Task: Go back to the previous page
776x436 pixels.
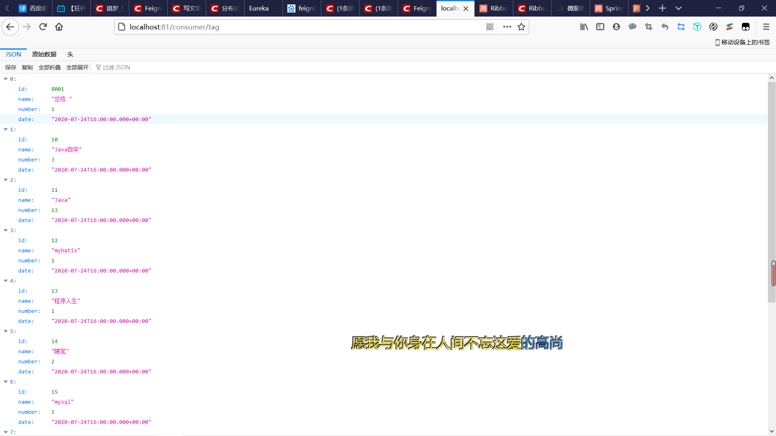Action: [10, 27]
